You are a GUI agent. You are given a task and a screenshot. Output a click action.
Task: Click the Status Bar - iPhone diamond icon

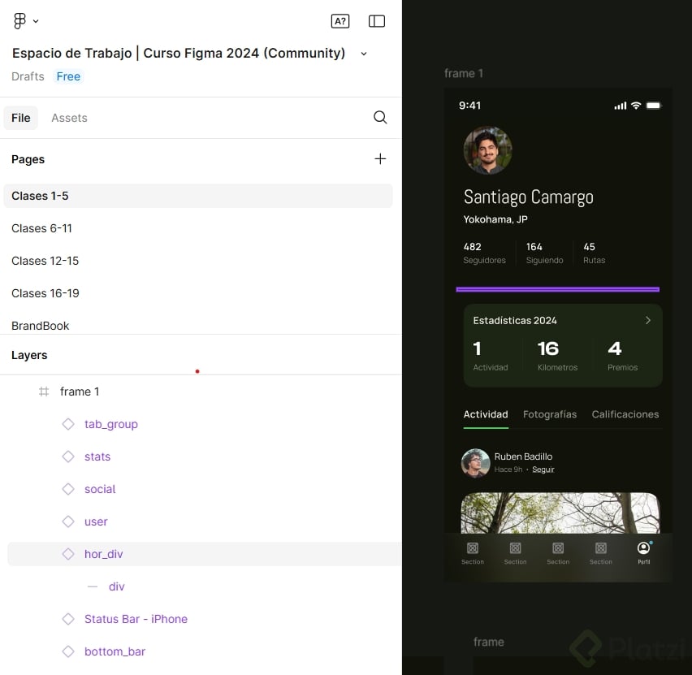coord(68,619)
